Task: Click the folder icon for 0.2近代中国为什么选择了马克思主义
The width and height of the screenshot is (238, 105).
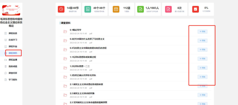Action: click(65, 41)
